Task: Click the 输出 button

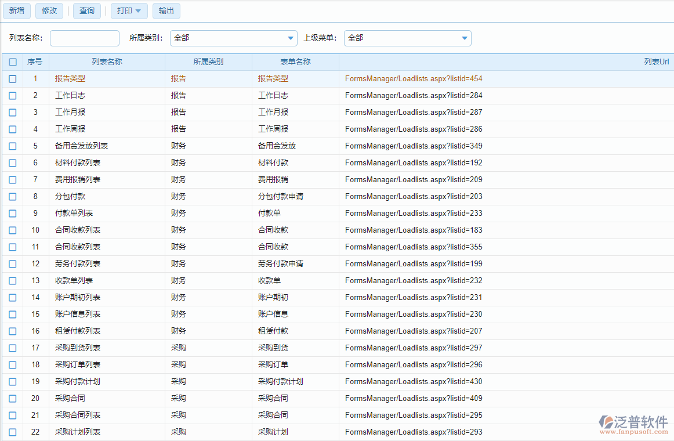Action: coord(166,10)
